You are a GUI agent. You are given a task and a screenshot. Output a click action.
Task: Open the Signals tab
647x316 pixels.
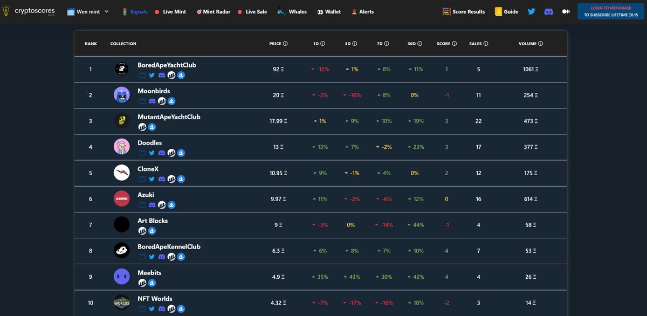[135, 11]
